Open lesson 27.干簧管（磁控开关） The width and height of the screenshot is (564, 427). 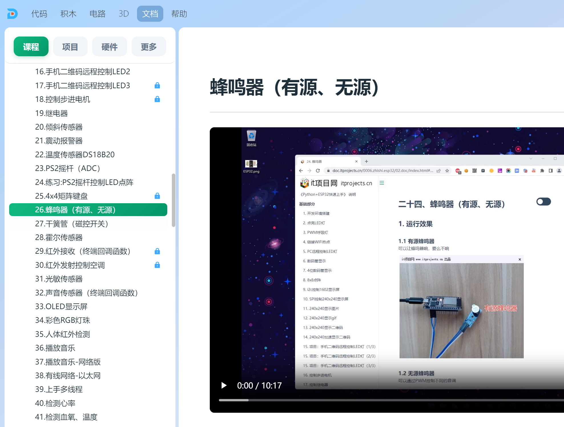click(x=88, y=223)
